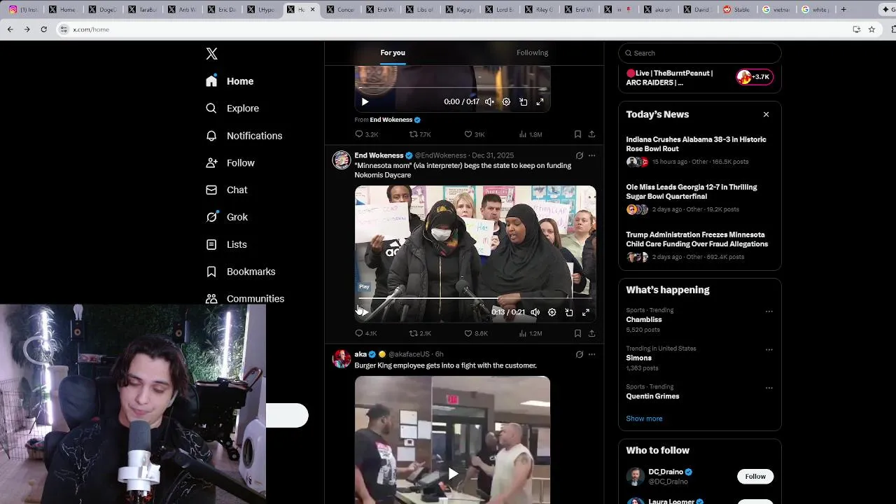The width and height of the screenshot is (896, 504).
Task: Open more options for Simons trend
Action: tap(769, 350)
